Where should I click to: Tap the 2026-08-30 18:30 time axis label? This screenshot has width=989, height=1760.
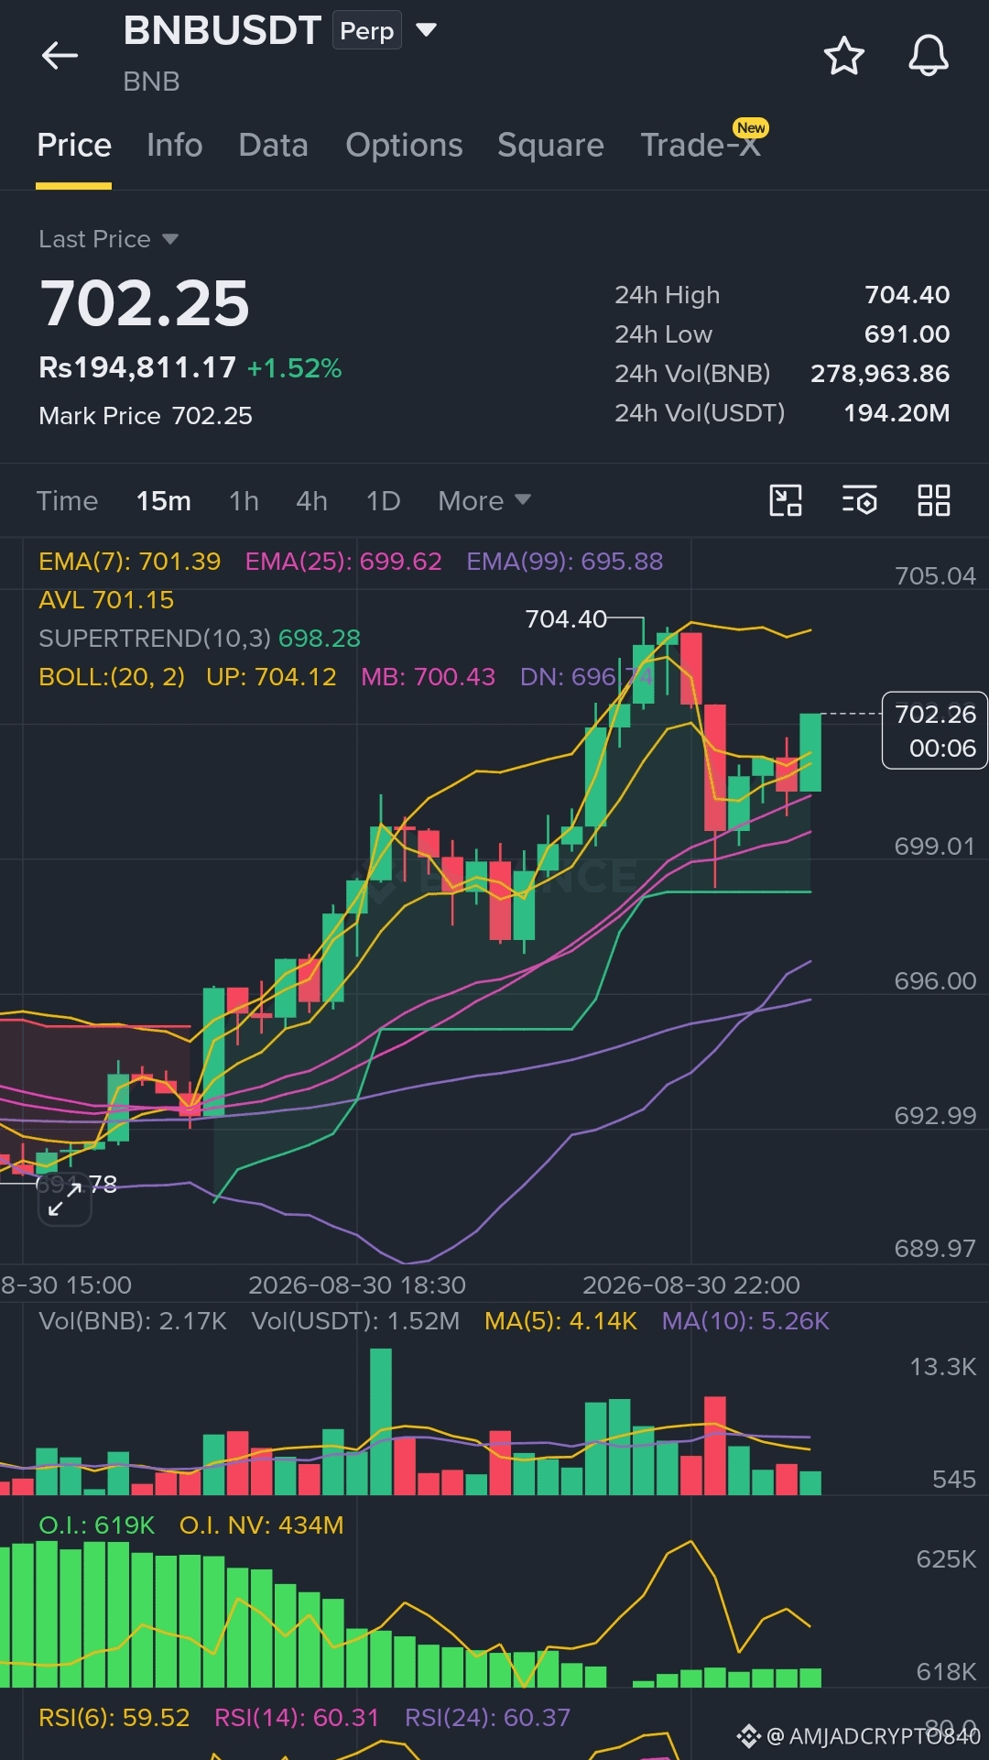point(357,1285)
